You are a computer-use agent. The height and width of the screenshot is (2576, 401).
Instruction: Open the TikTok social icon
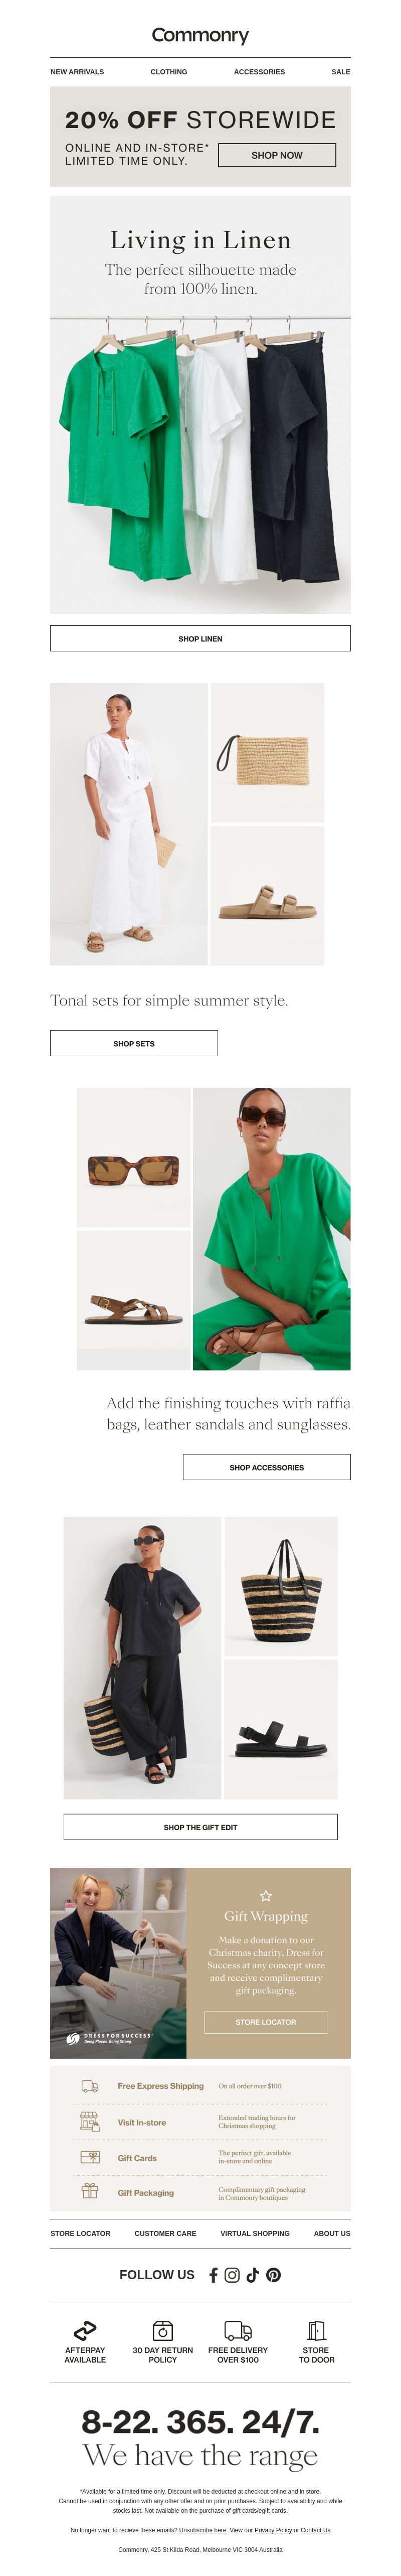pyautogui.click(x=252, y=2274)
